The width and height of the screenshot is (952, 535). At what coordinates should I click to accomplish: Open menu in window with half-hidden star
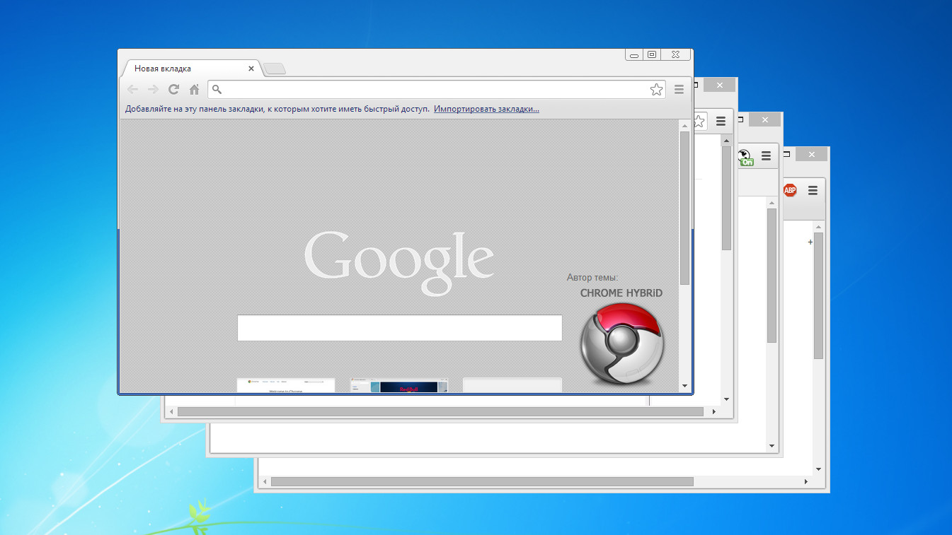721,122
